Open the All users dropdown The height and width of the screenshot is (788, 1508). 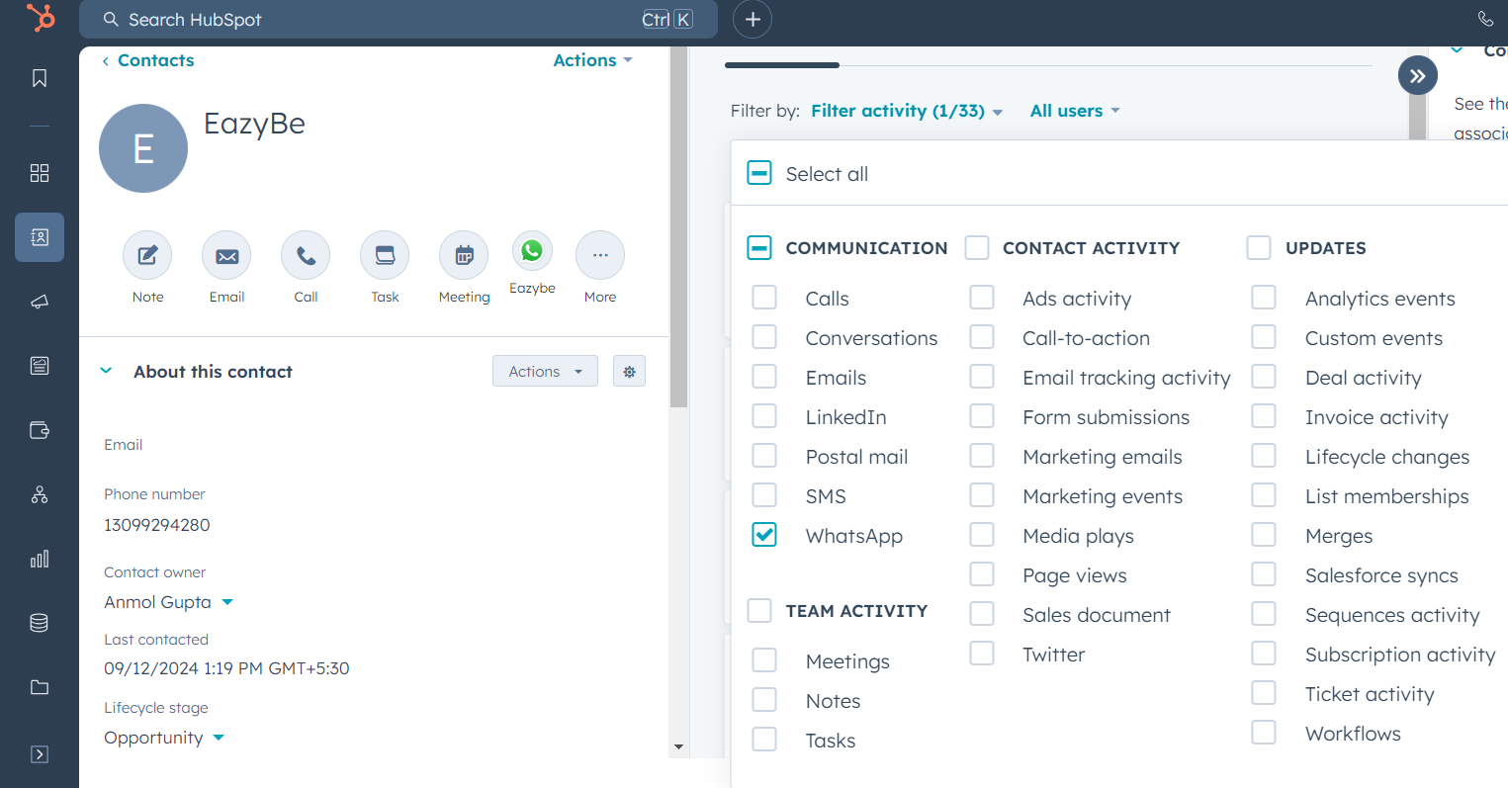pos(1075,111)
